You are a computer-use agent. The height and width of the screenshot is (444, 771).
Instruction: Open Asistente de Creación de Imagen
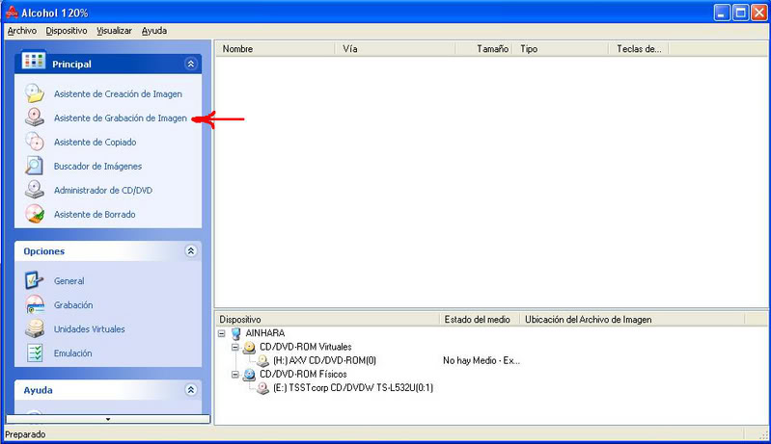coord(118,93)
